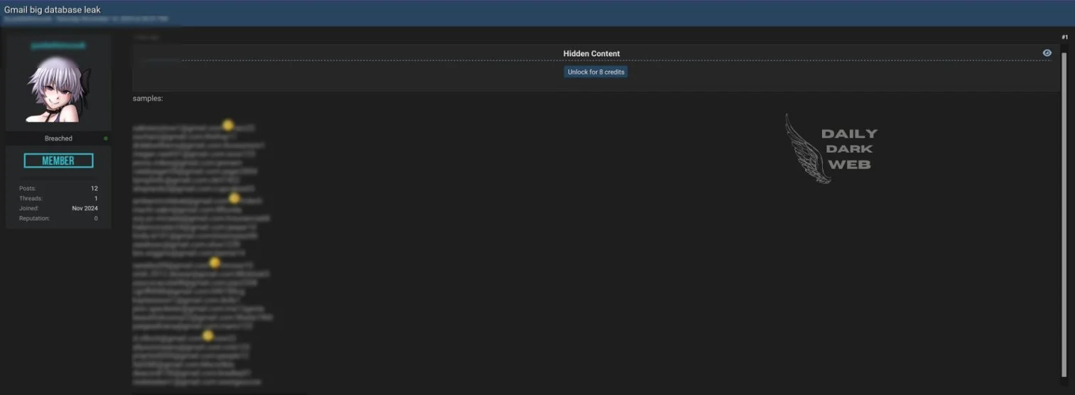Click the vertical scrollbar on the right
Image resolution: width=1075 pixels, height=395 pixels.
(1064, 213)
